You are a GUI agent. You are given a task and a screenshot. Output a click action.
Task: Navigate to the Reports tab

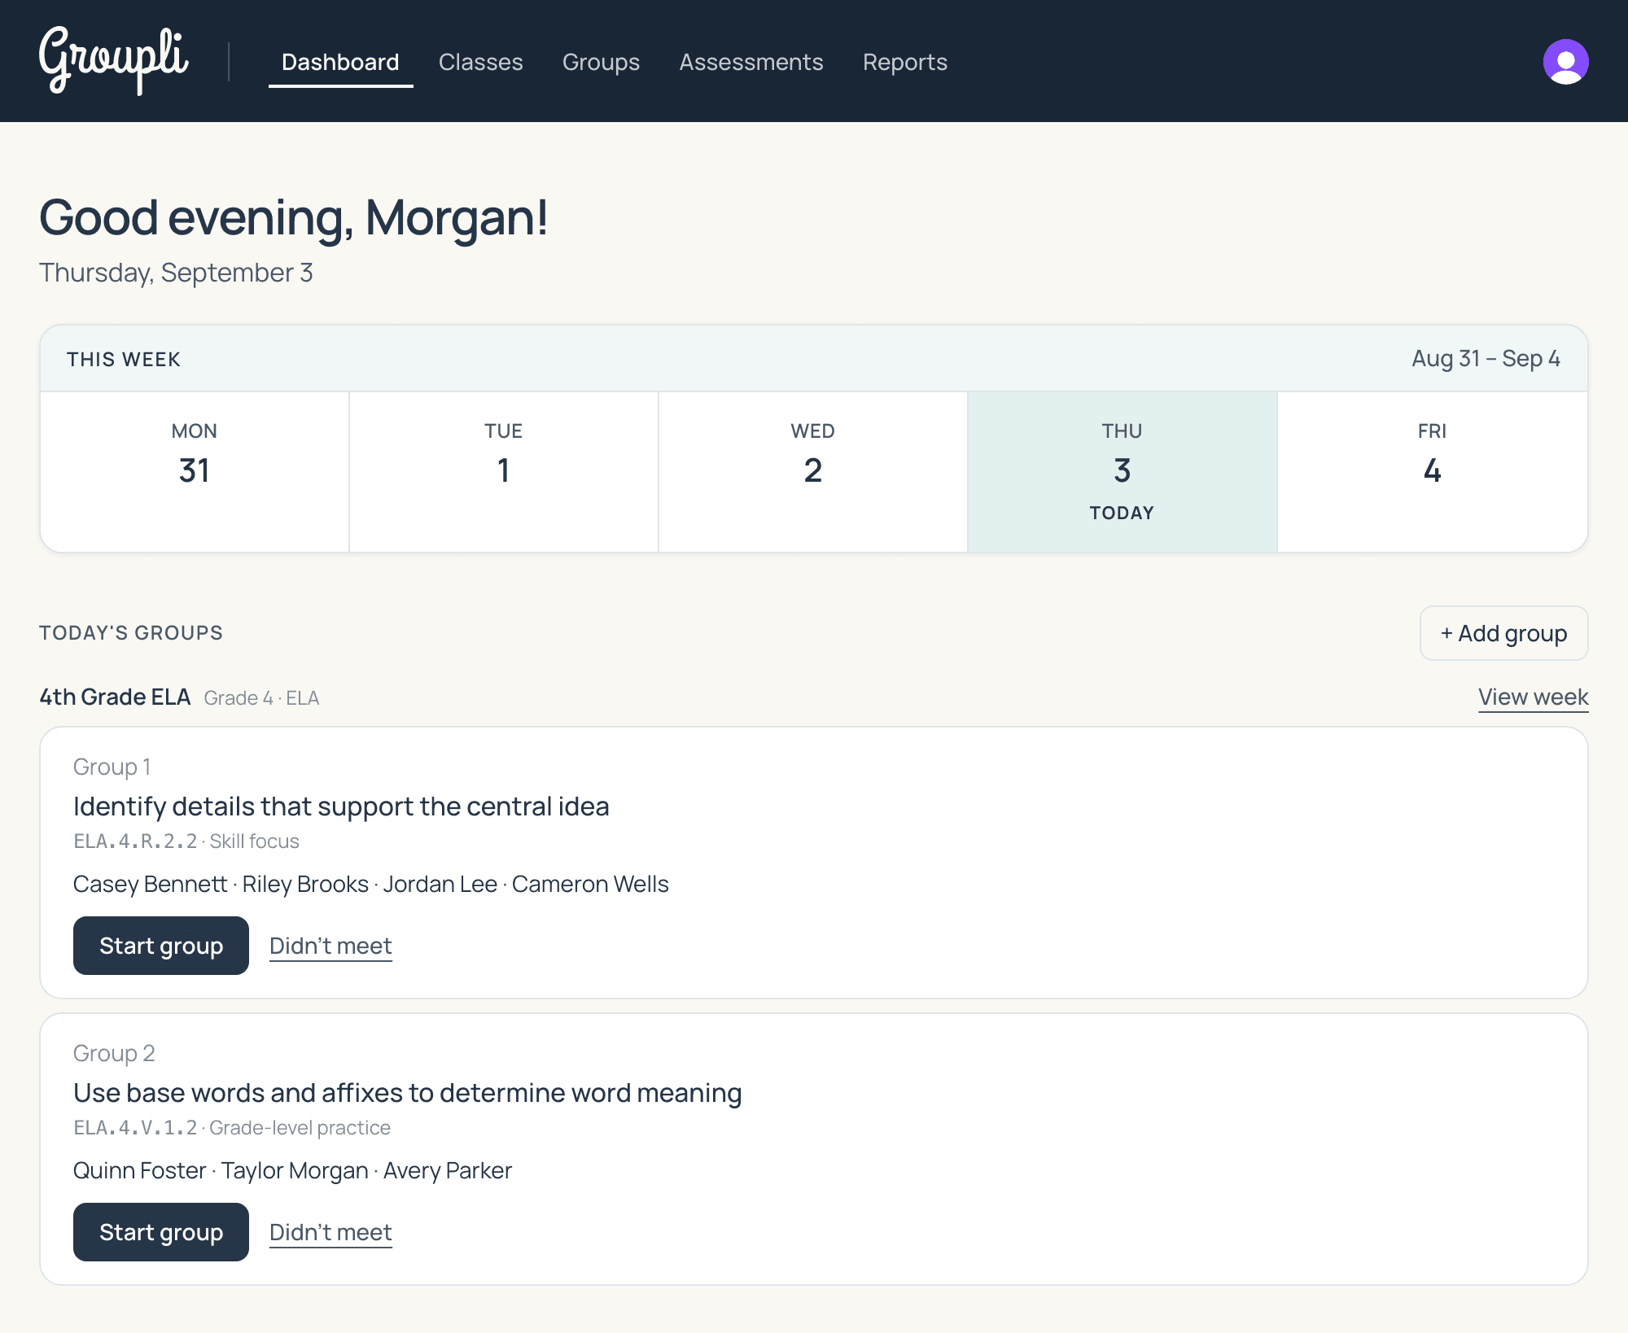click(905, 62)
